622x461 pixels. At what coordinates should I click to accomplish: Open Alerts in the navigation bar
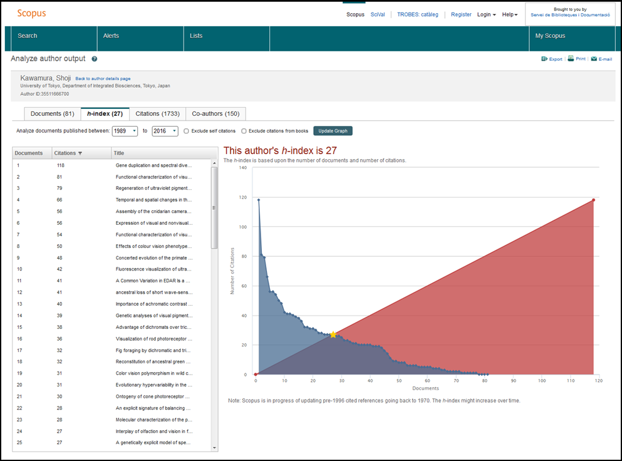111,36
